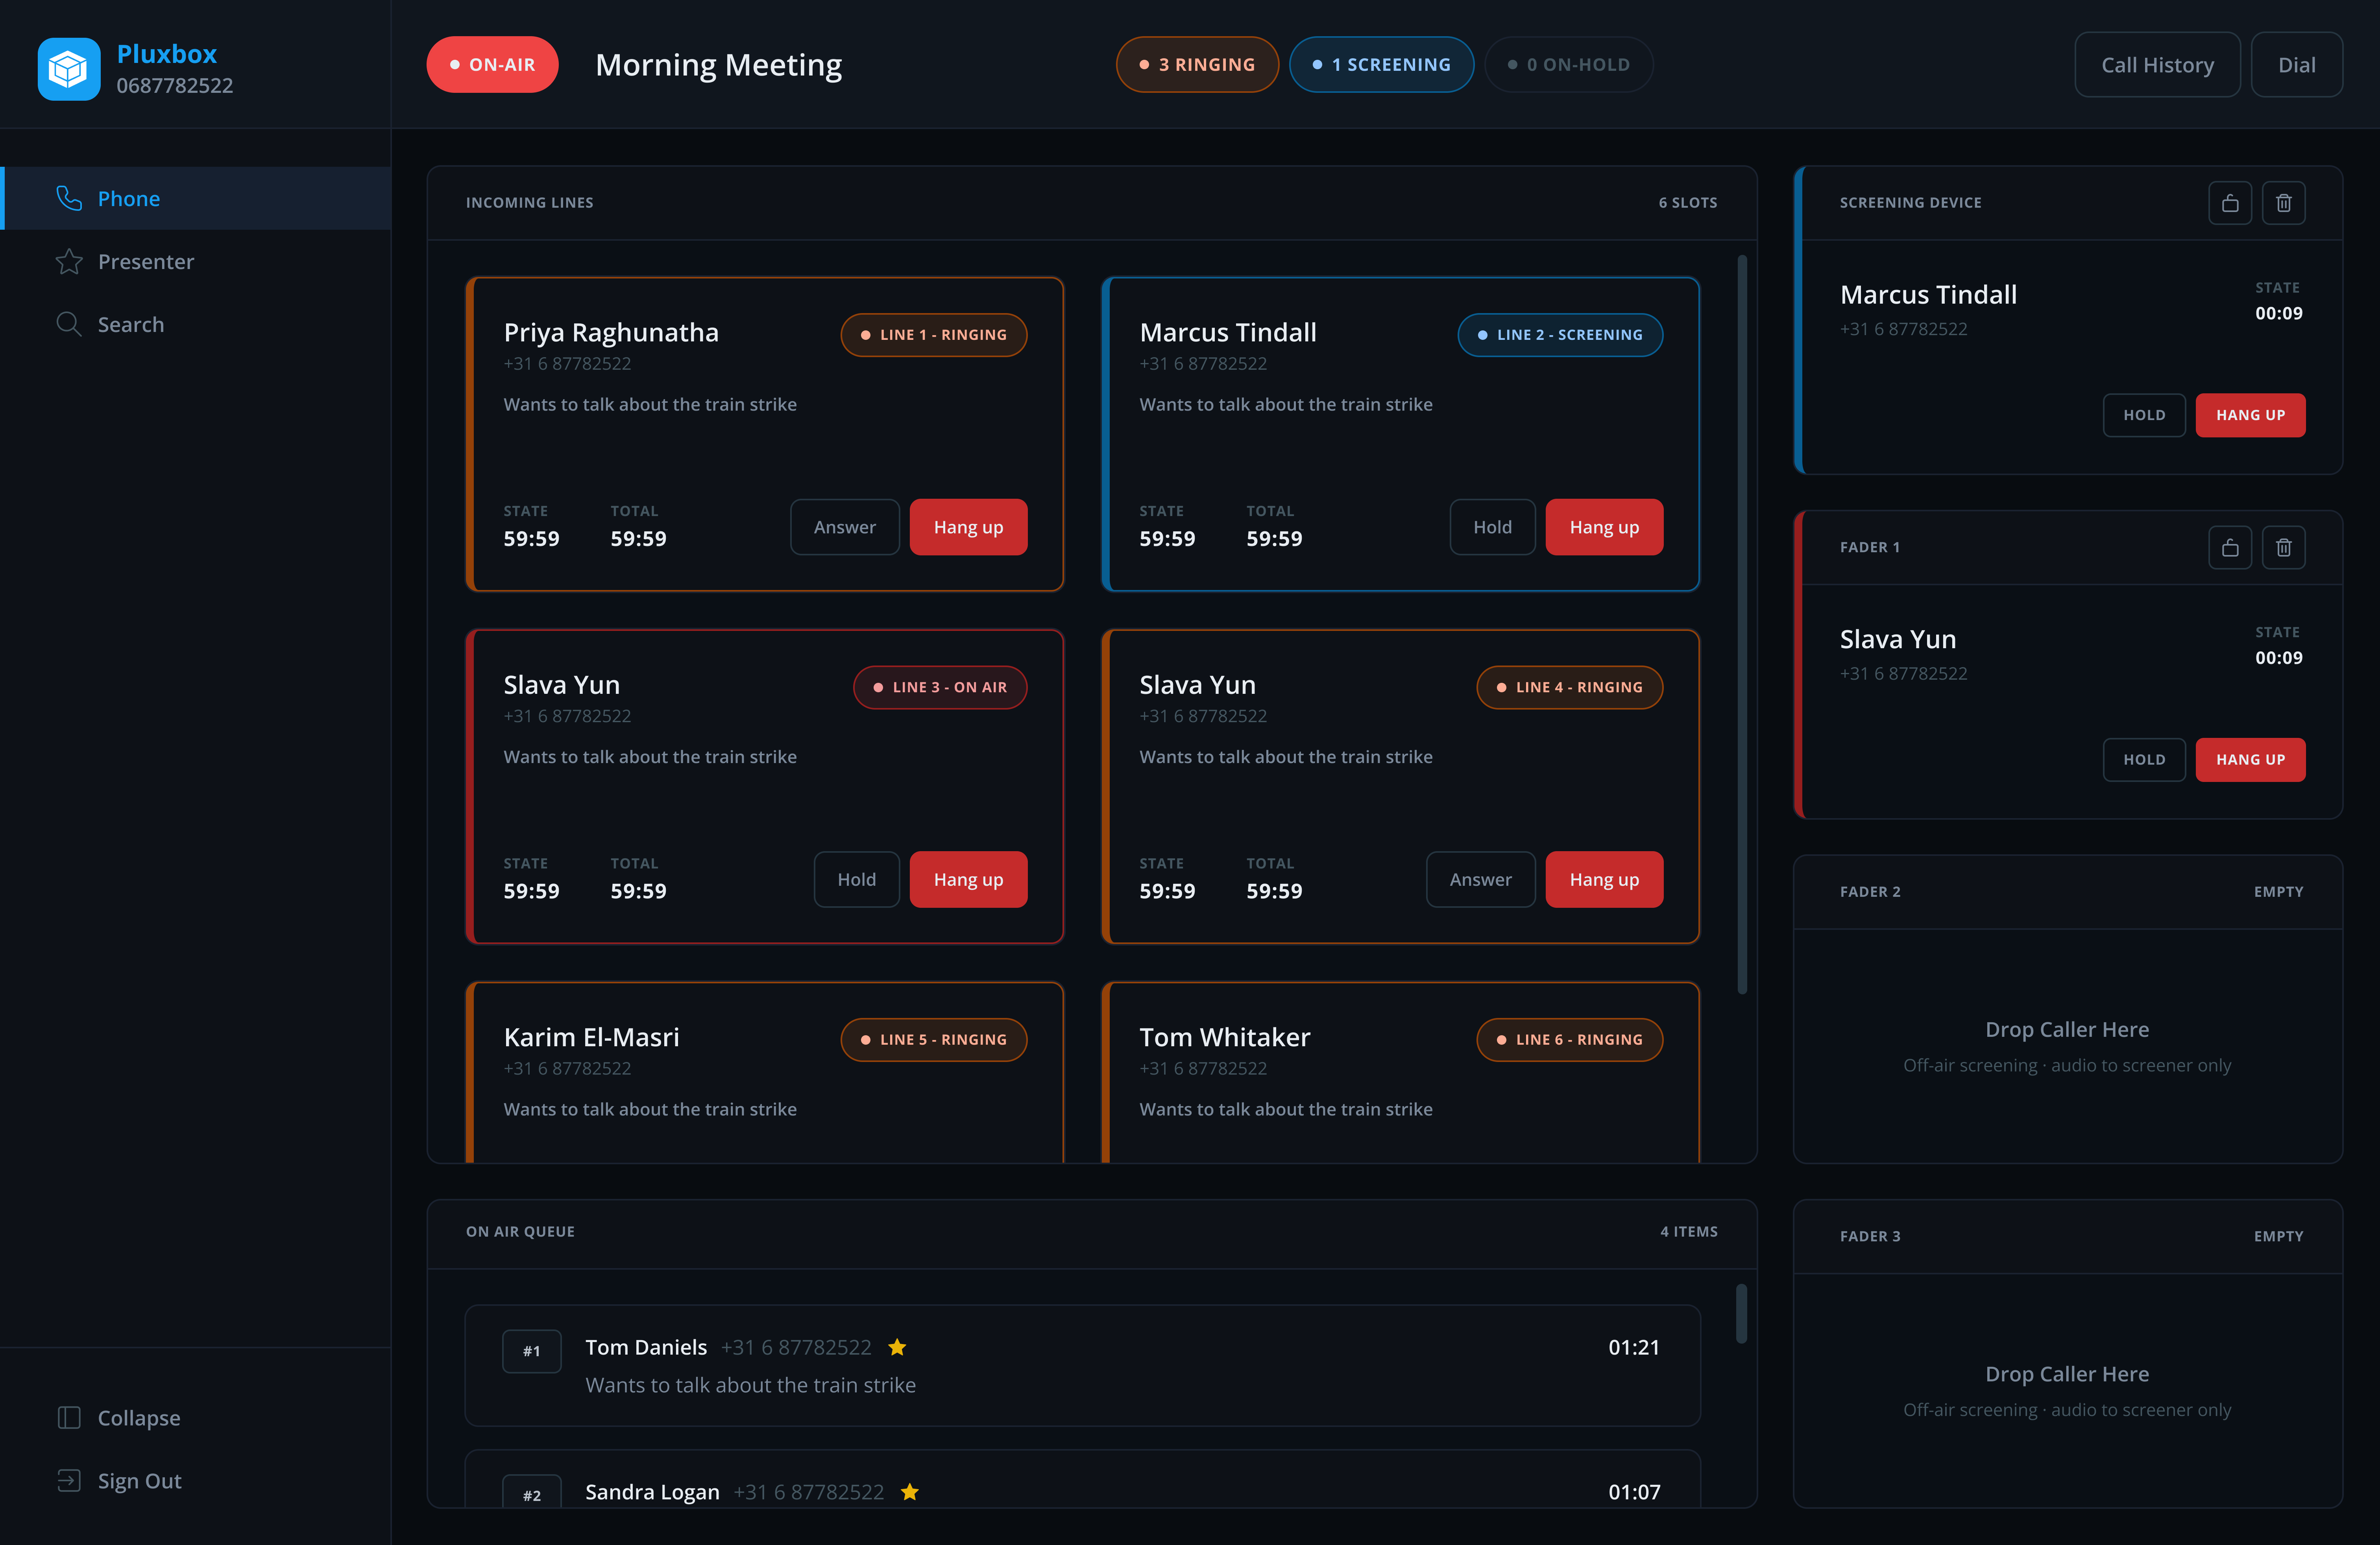Click the 01:21 wait time

[x=1634, y=1347]
